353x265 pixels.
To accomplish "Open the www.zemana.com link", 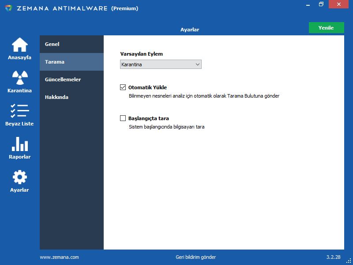I will 60,257.
